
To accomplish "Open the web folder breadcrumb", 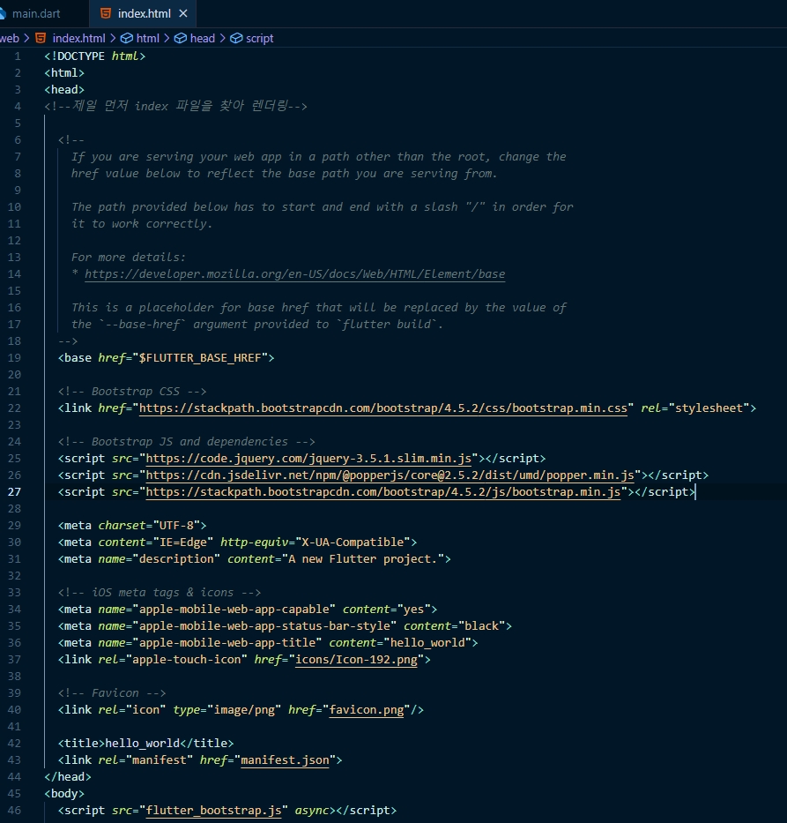I will [10, 38].
